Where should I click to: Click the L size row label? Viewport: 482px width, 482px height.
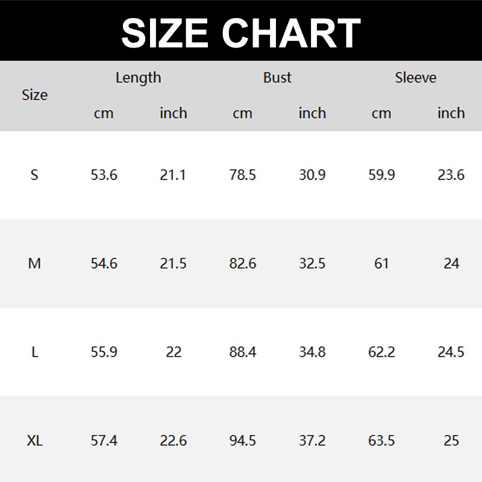tap(34, 352)
